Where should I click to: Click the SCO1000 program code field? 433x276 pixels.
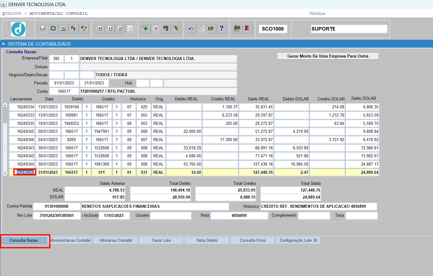273,29
